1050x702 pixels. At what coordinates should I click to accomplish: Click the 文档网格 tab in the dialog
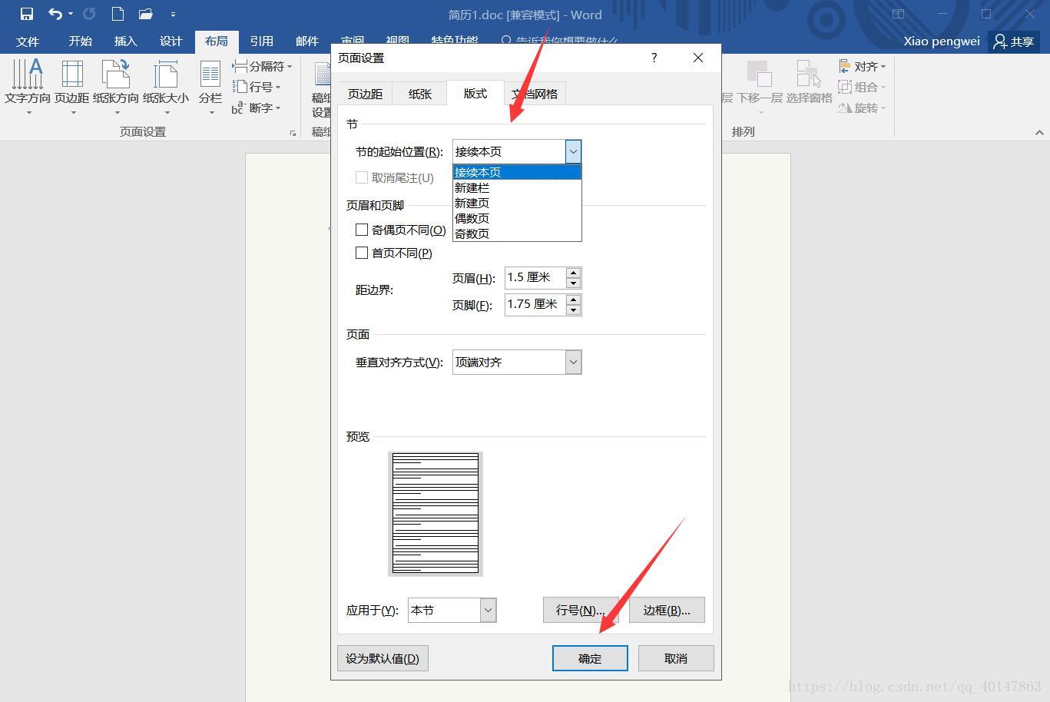click(x=535, y=94)
